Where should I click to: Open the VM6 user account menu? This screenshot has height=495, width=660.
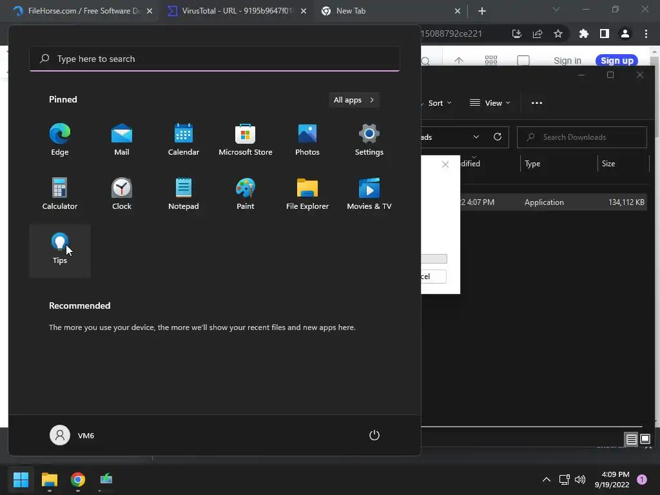(x=72, y=435)
